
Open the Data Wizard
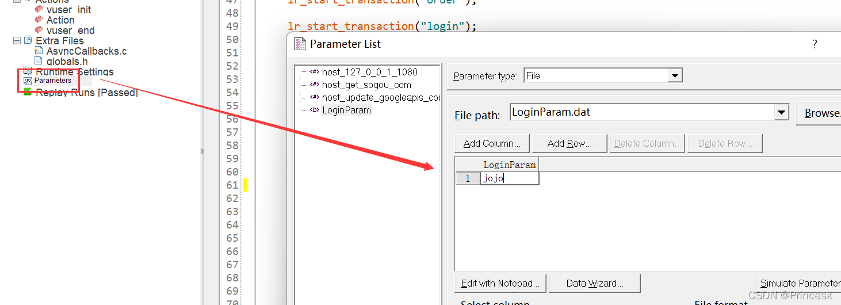pyautogui.click(x=594, y=283)
